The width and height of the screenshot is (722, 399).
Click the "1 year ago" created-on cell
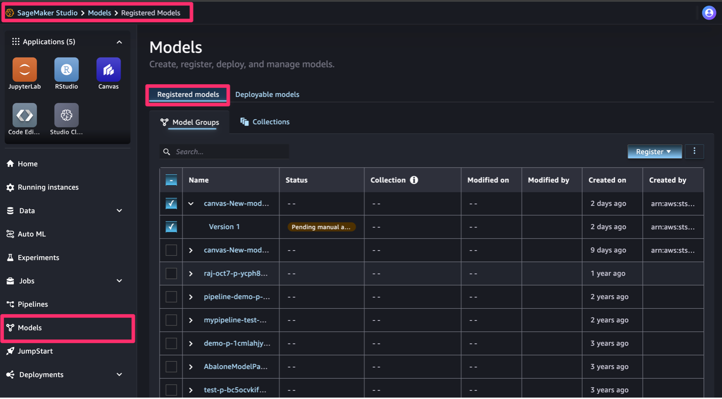(x=608, y=273)
